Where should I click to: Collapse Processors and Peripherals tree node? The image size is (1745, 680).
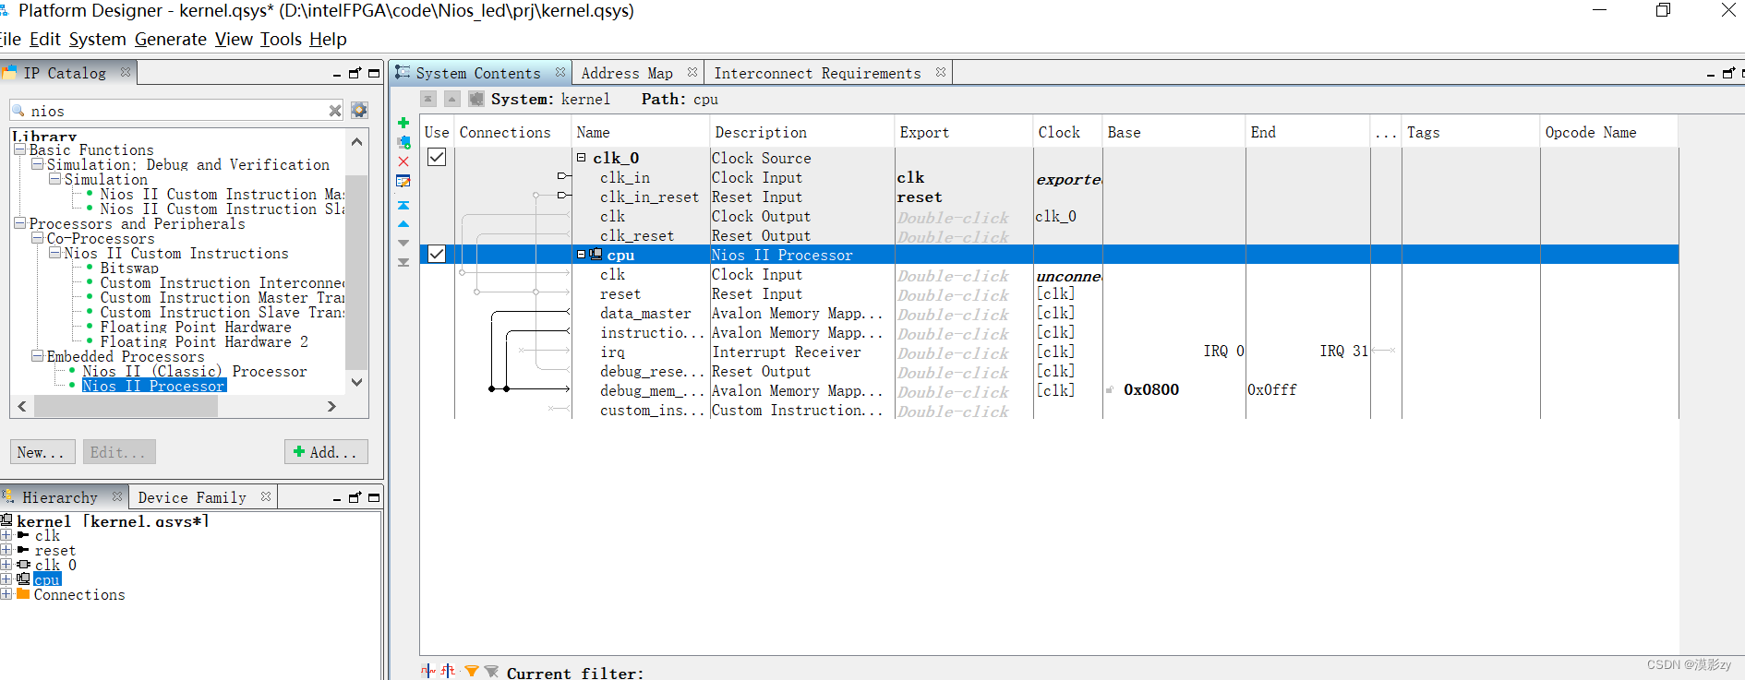pos(20,223)
